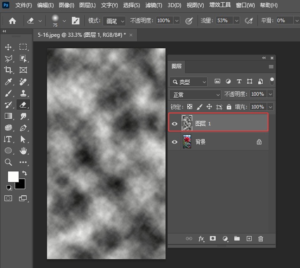Lock layer position
300x268 pixels.
(x=209, y=107)
